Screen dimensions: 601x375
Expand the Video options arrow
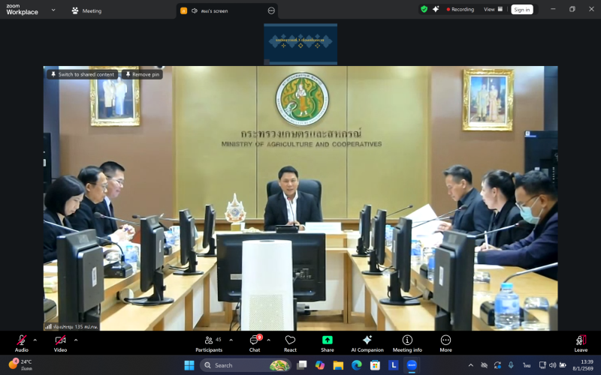click(x=76, y=340)
